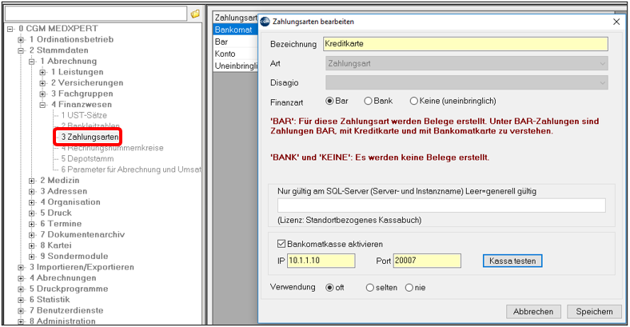Expand the 7 Dokumentenarchiv node
The image size is (630, 327).
(x=32, y=235)
